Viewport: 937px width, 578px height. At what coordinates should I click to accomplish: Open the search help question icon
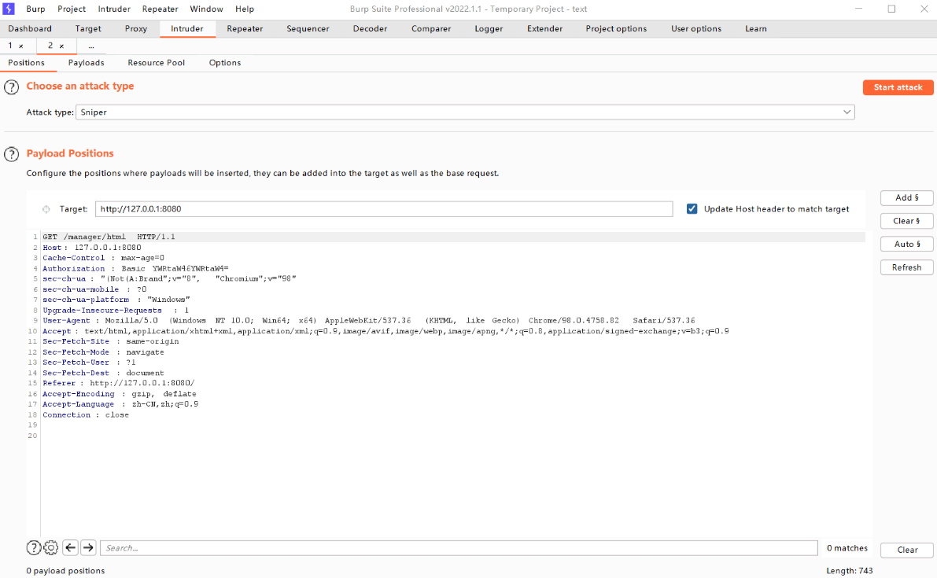click(34, 547)
